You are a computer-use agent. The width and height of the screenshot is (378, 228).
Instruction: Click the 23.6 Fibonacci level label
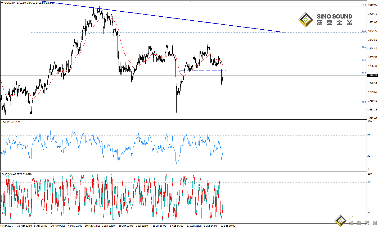pyautogui.click(x=364, y=31)
